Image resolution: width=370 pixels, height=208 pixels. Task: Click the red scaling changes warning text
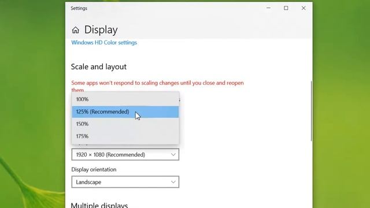click(x=157, y=86)
